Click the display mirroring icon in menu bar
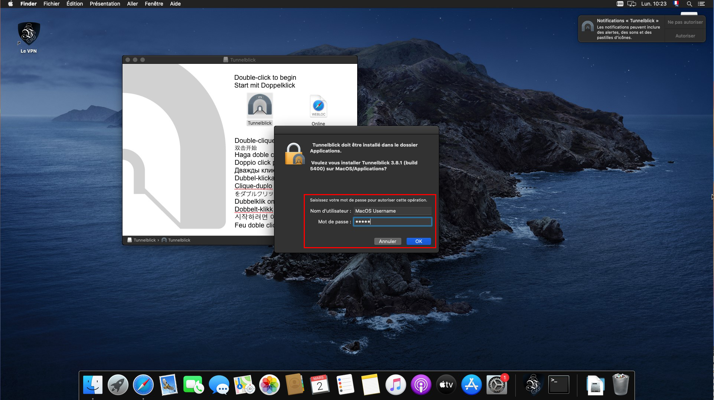This screenshot has width=714, height=400. click(632, 4)
